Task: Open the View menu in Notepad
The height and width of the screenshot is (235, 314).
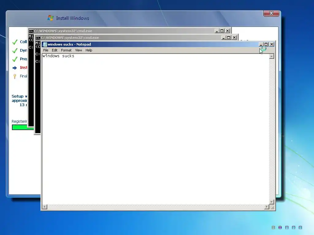Action: (78, 50)
